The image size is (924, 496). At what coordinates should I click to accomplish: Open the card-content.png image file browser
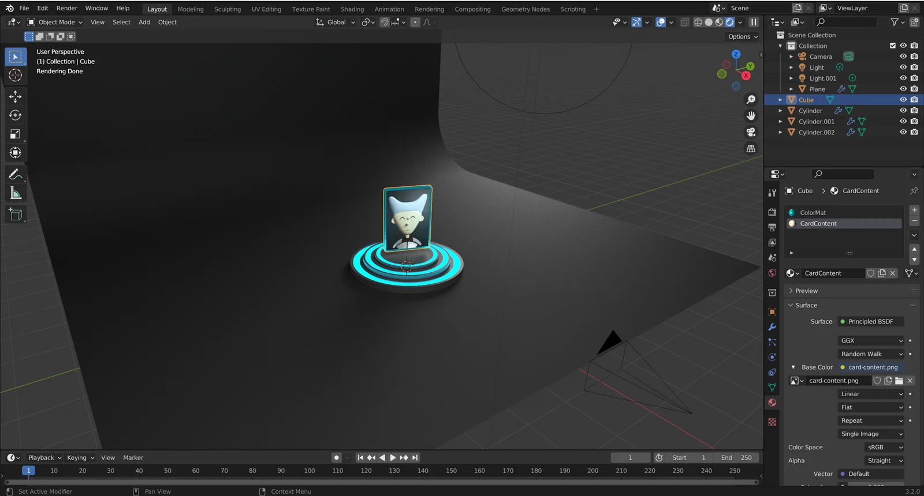pos(899,381)
